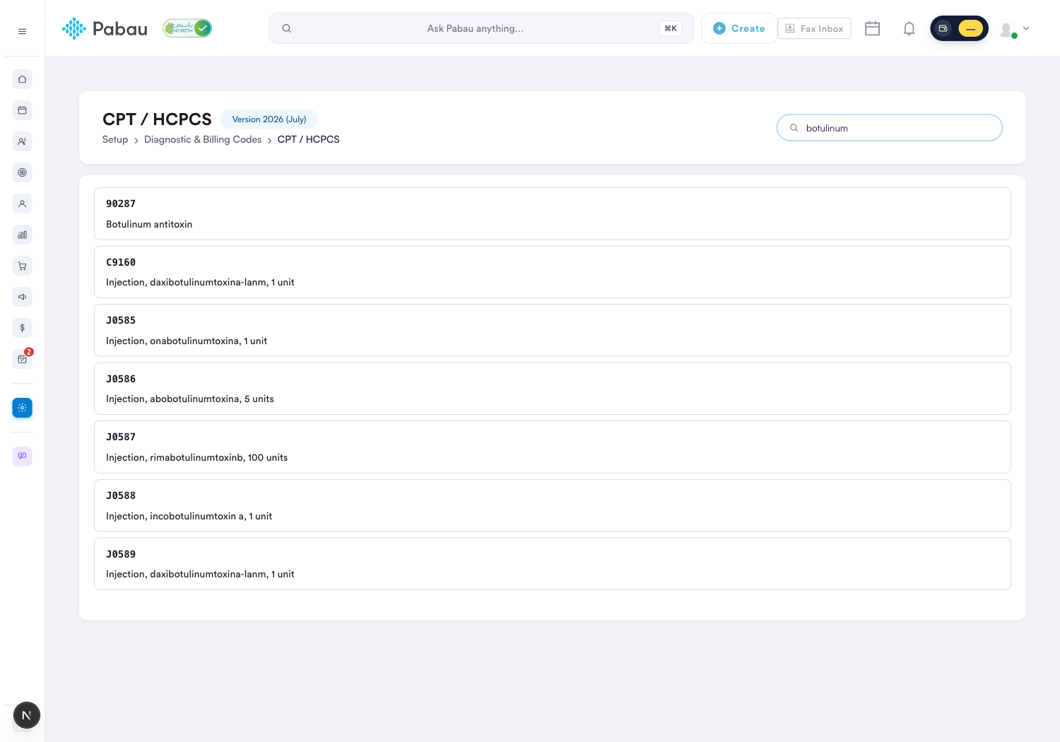Screen dimensions: 1060x742
Task: Click the botulinum code search field
Action: [890, 128]
